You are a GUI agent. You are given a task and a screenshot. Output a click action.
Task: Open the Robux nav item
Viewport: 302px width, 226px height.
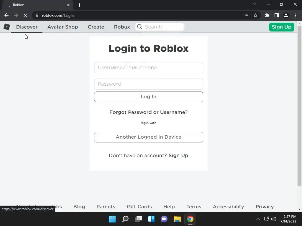(x=122, y=27)
